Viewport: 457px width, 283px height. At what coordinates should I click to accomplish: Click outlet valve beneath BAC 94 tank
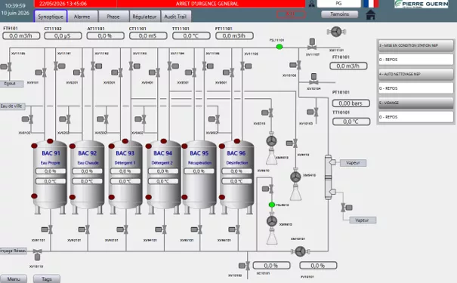(x=161, y=229)
